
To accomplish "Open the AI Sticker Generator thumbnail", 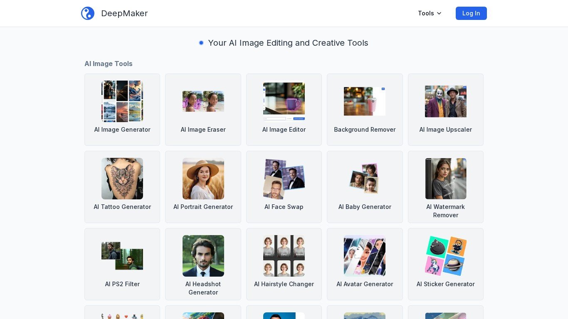I will pos(445,256).
